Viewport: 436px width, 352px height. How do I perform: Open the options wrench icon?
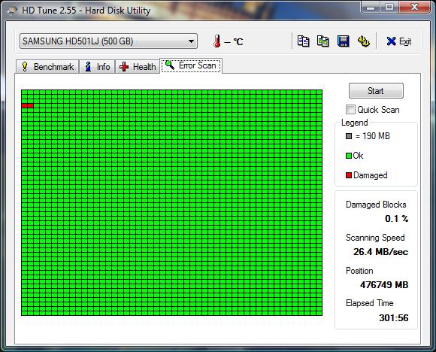coord(363,41)
